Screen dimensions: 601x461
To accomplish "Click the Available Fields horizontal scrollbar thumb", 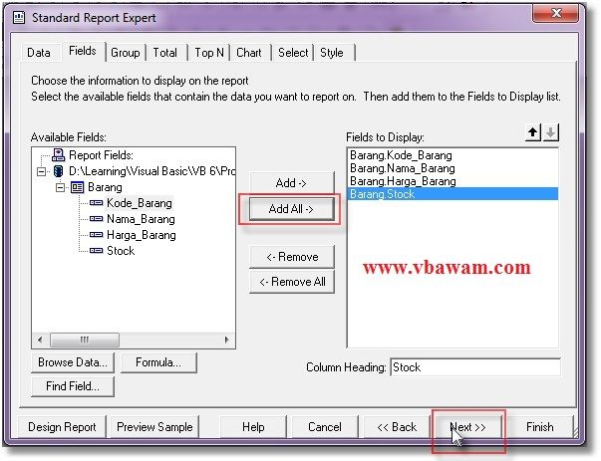I will [85, 340].
